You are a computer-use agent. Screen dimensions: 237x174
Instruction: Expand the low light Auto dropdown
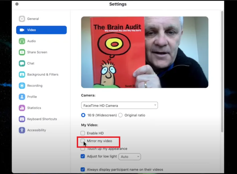point(130,157)
